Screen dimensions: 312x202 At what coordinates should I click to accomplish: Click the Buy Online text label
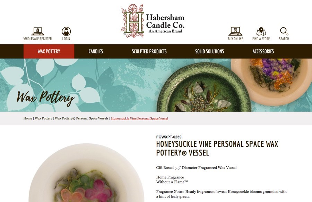click(235, 39)
